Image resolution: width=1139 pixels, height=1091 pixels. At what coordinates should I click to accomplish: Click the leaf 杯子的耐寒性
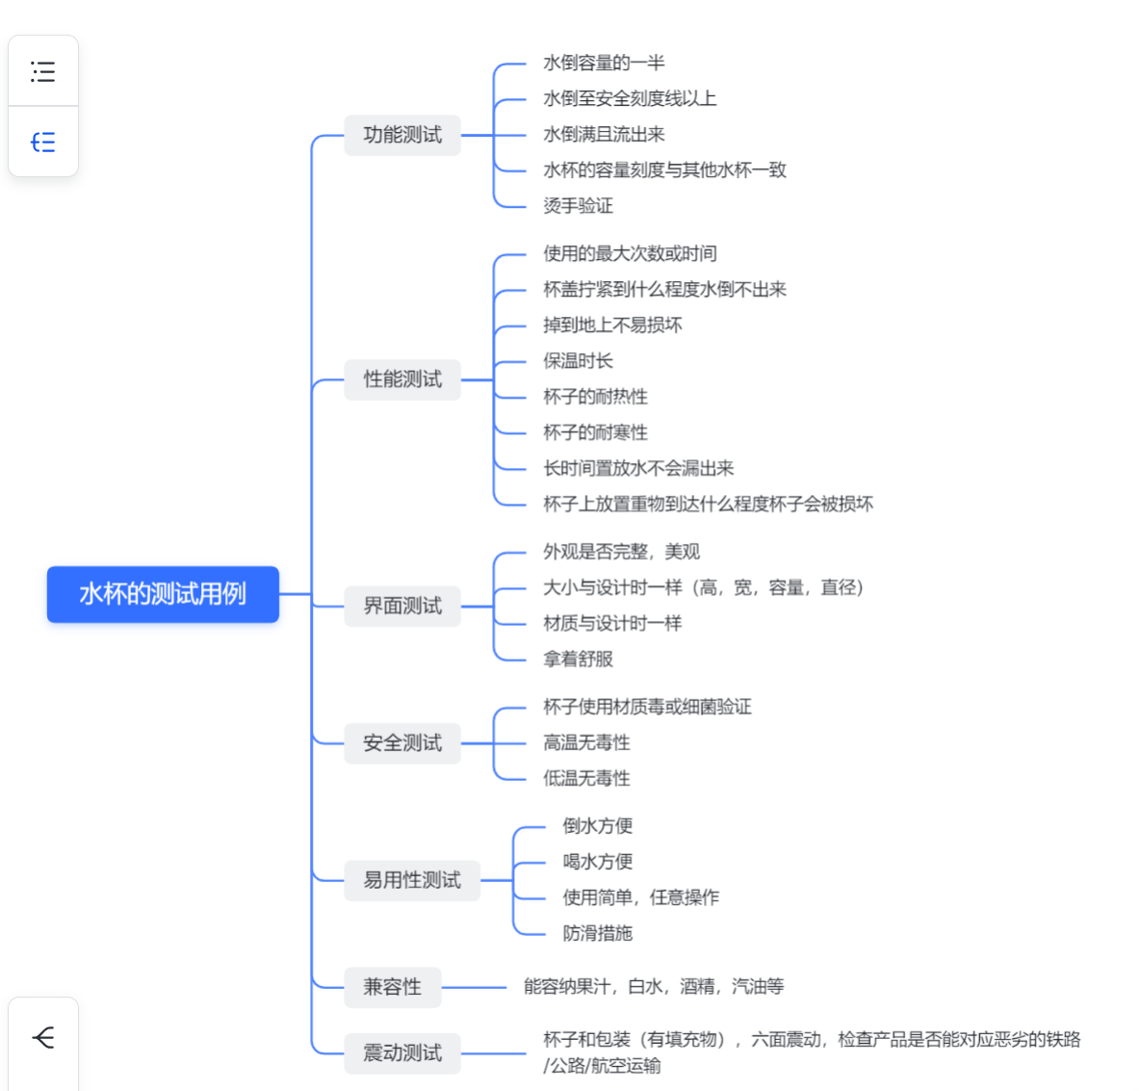click(595, 432)
